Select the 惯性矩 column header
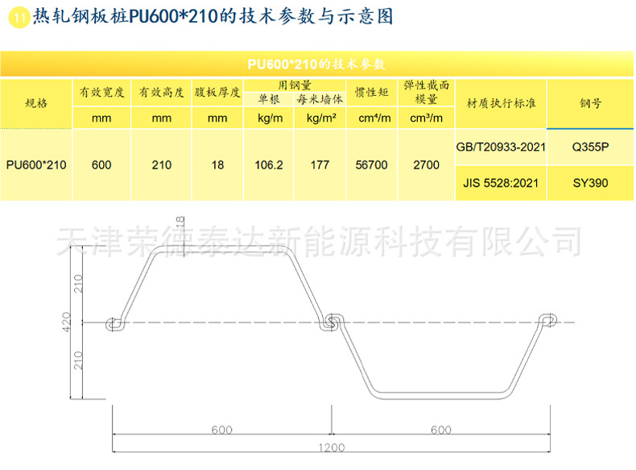The width and height of the screenshot is (636, 470). [x=372, y=92]
